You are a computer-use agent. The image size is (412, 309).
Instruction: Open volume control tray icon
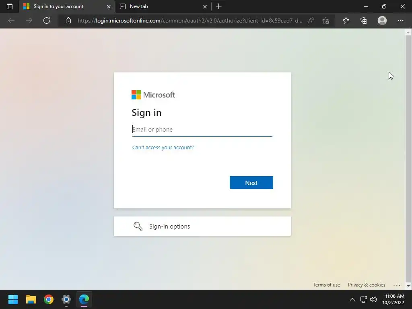pos(373,299)
